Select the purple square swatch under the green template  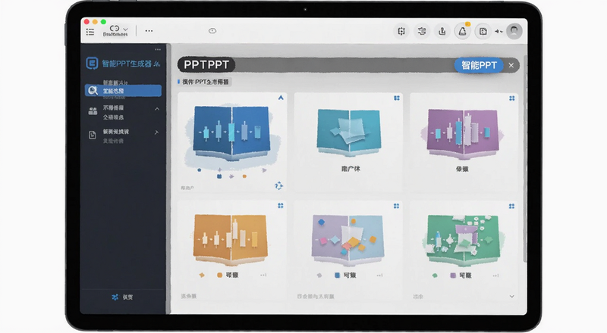point(453,275)
